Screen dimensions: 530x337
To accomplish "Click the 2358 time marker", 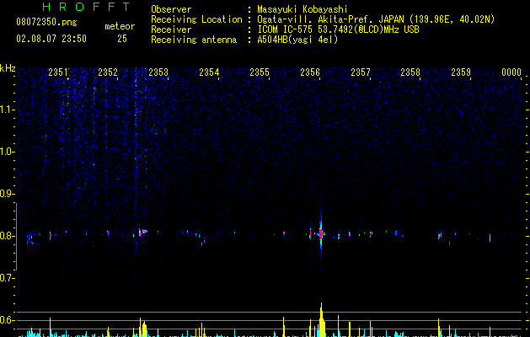I will point(410,72).
